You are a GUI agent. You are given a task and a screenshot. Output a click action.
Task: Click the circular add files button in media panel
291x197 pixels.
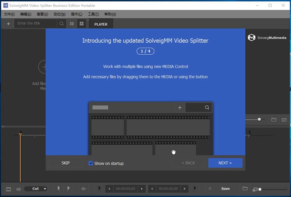[42, 67]
